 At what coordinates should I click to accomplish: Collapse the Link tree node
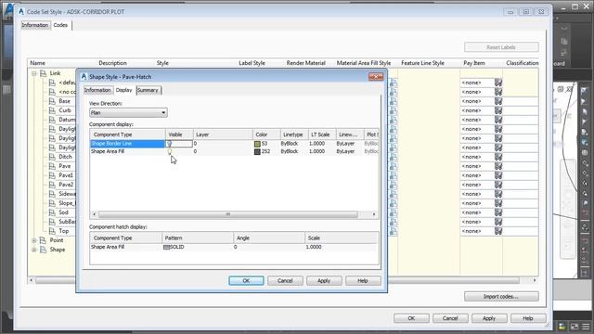(34, 73)
